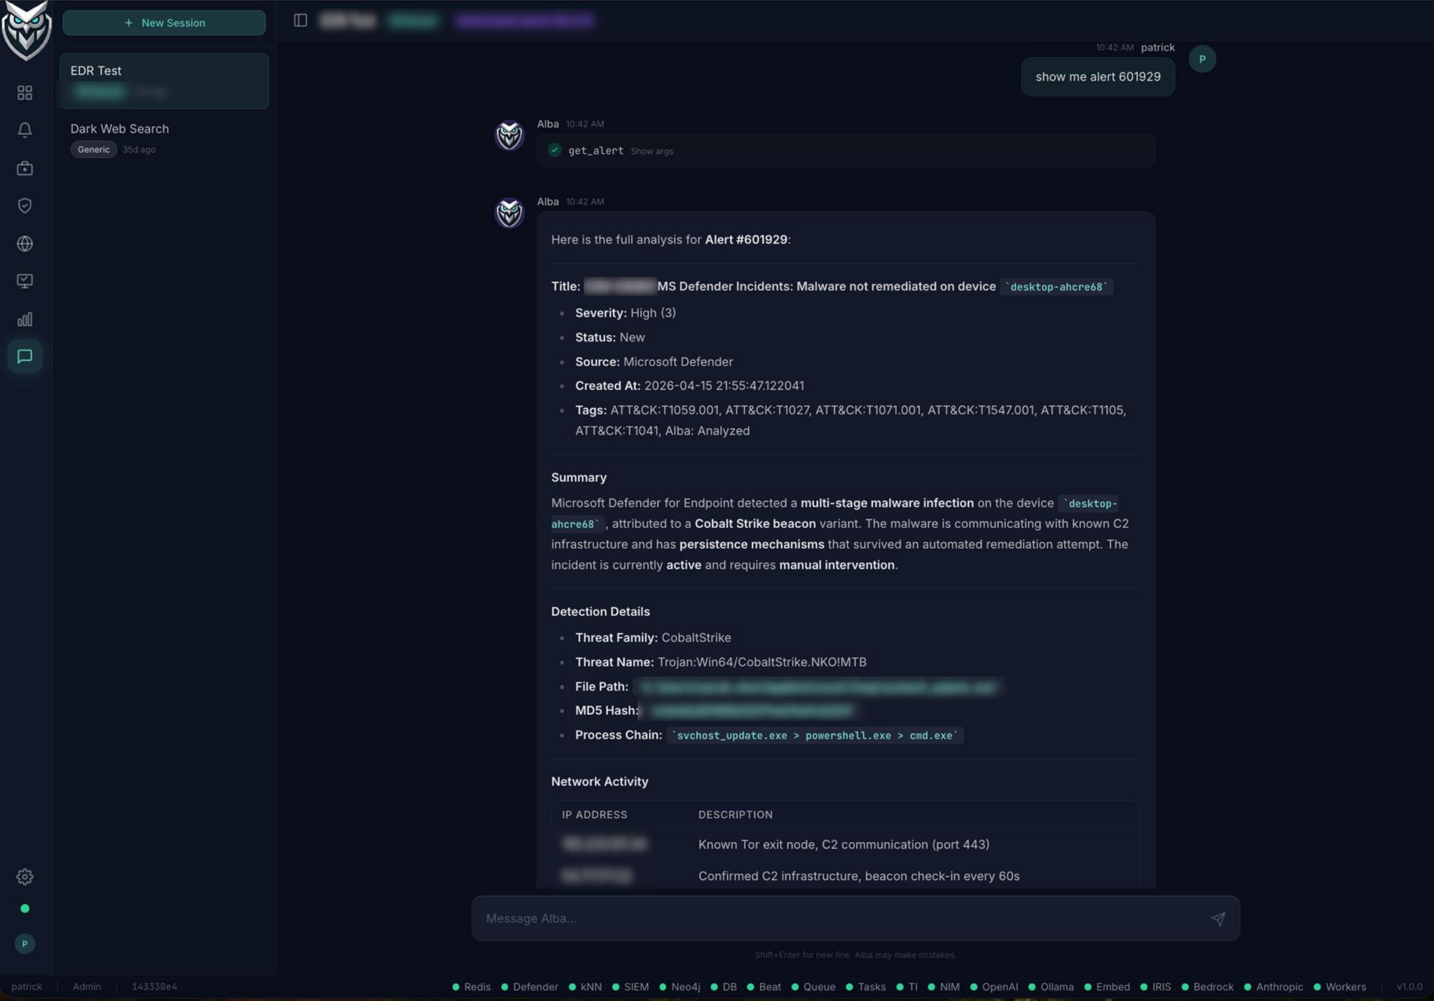Click the Alert #601929 bold text

click(746, 239)
